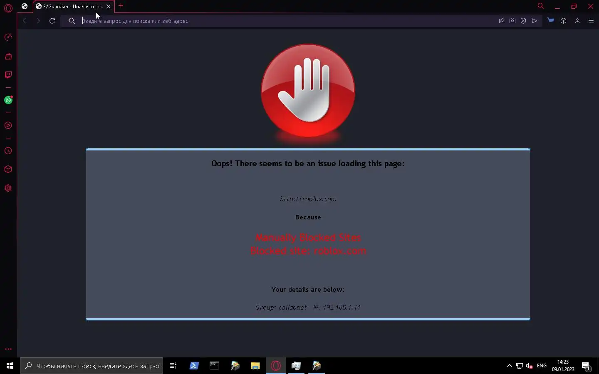
Task: Open the clock showing 14:23
Action: pyautogui.click(x=563, y=366)
